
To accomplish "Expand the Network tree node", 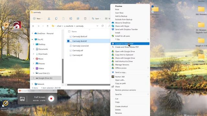I will [x=32, y=84].
